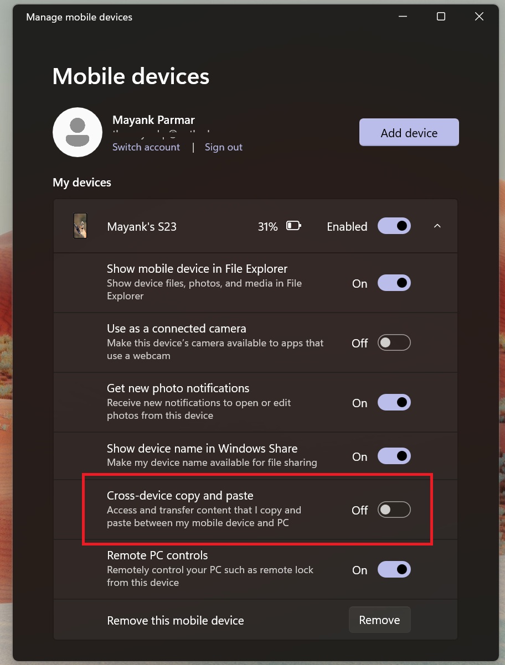
Task: Collapse Mayank's S23 settings with the chevron
Action: [437, 226]
